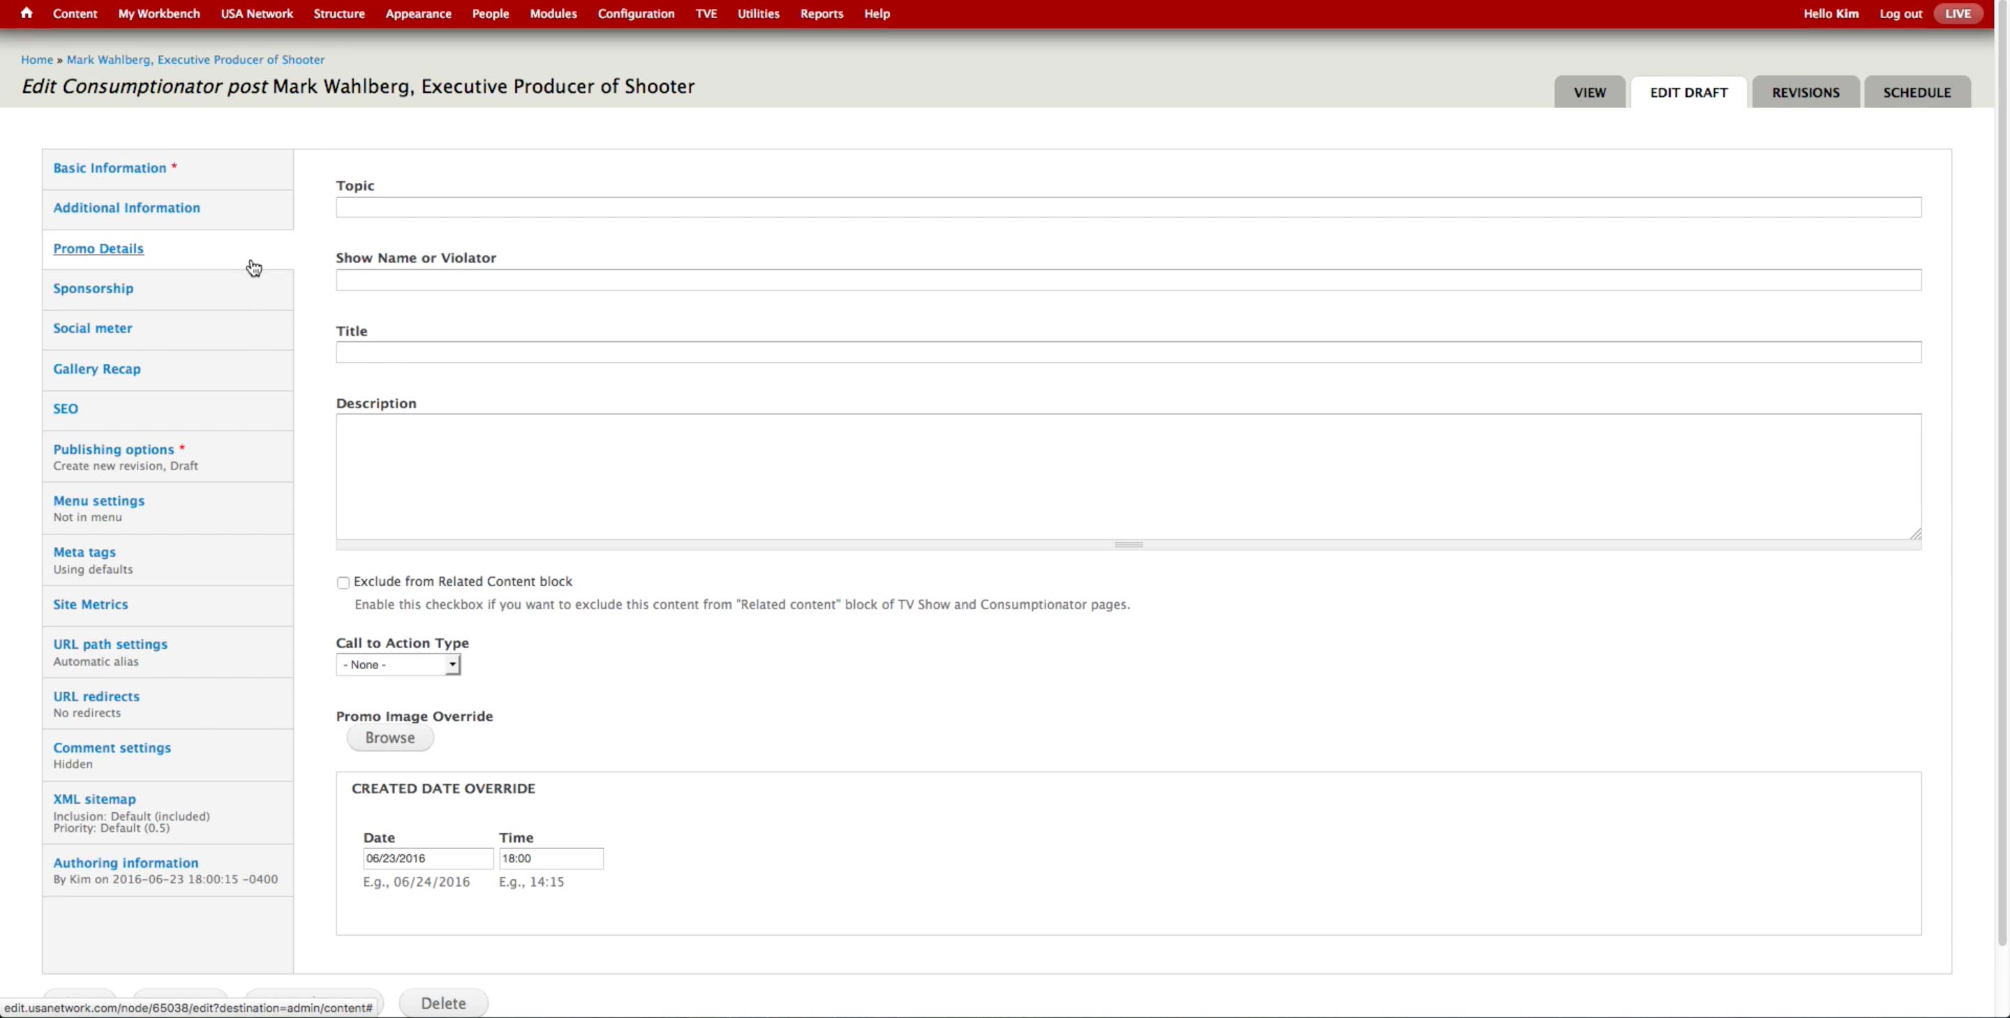2010x1018 pixels.
Task: Switch to the REVISIONS tab
Action: coord(1805,92)
